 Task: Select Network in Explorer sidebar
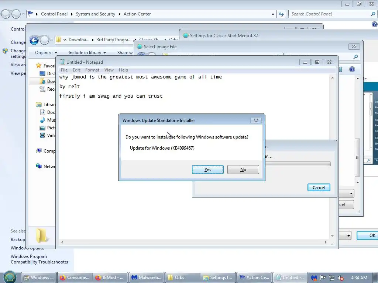point(46,167)
